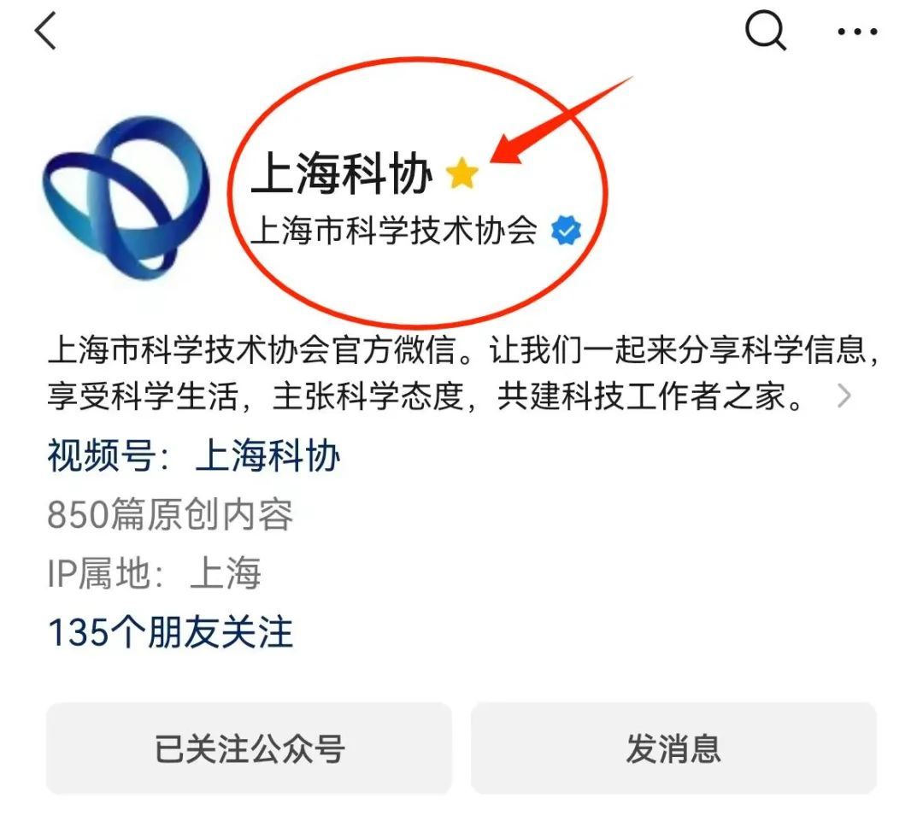Open the search magnifier icon

click(765, 31)
